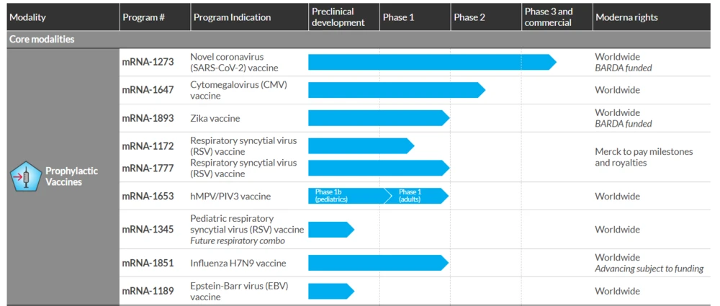Click the Prophylactic Vaccines syringe icon
The width and height of the screenshot is (720, 306).
(24, 176)
